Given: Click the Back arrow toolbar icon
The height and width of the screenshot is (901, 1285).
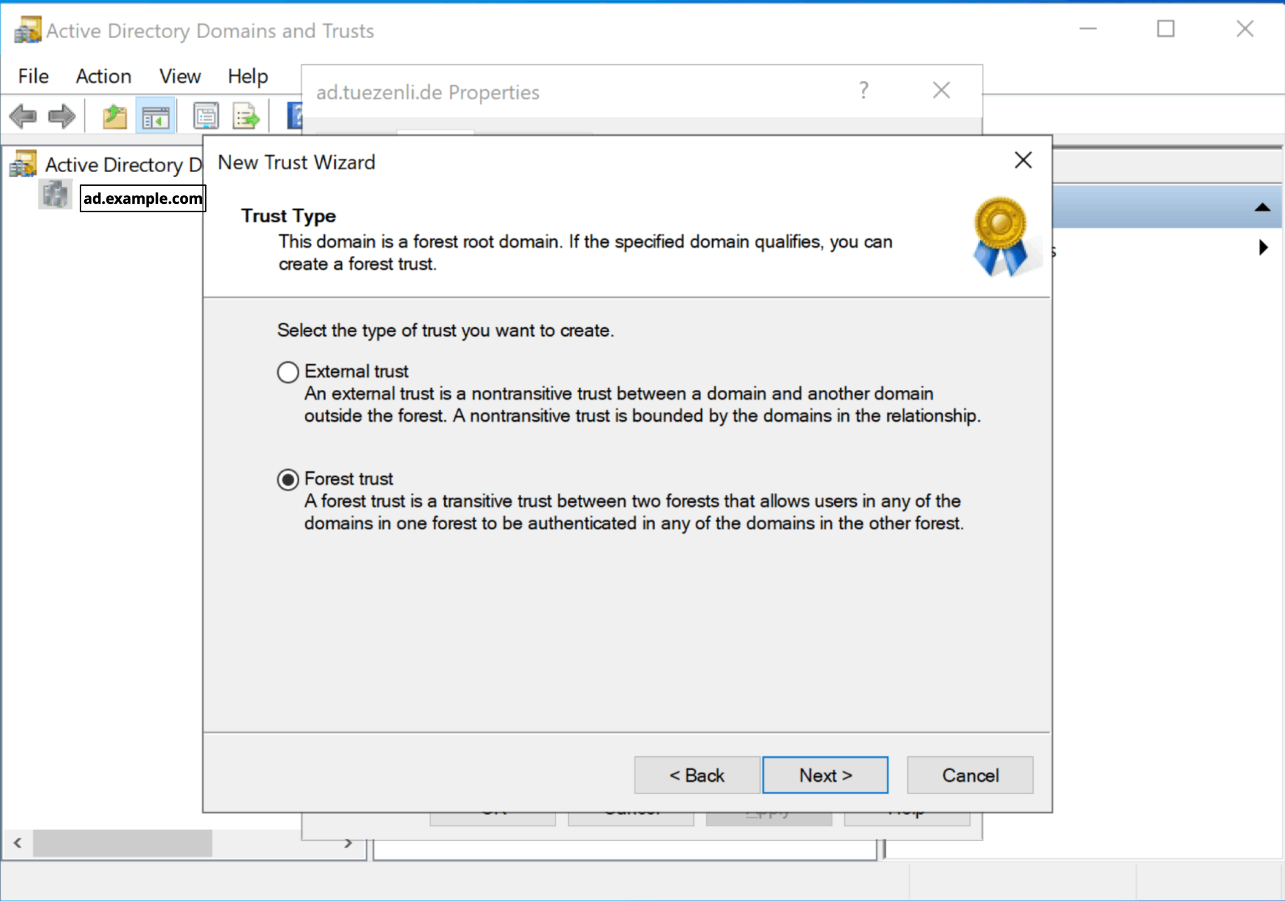Looking at the screenshot, I should point(23,117).
